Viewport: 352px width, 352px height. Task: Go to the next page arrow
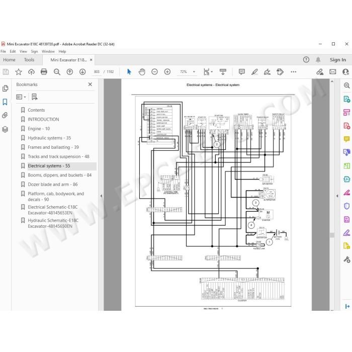[x=82, y=72]
